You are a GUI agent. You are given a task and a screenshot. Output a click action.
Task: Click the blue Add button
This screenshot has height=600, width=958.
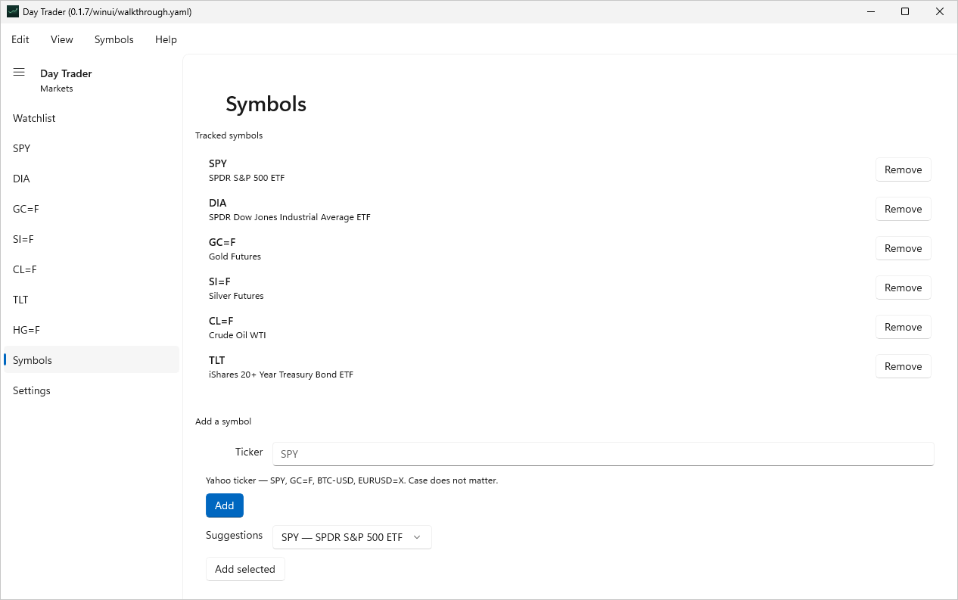point(225,505)
